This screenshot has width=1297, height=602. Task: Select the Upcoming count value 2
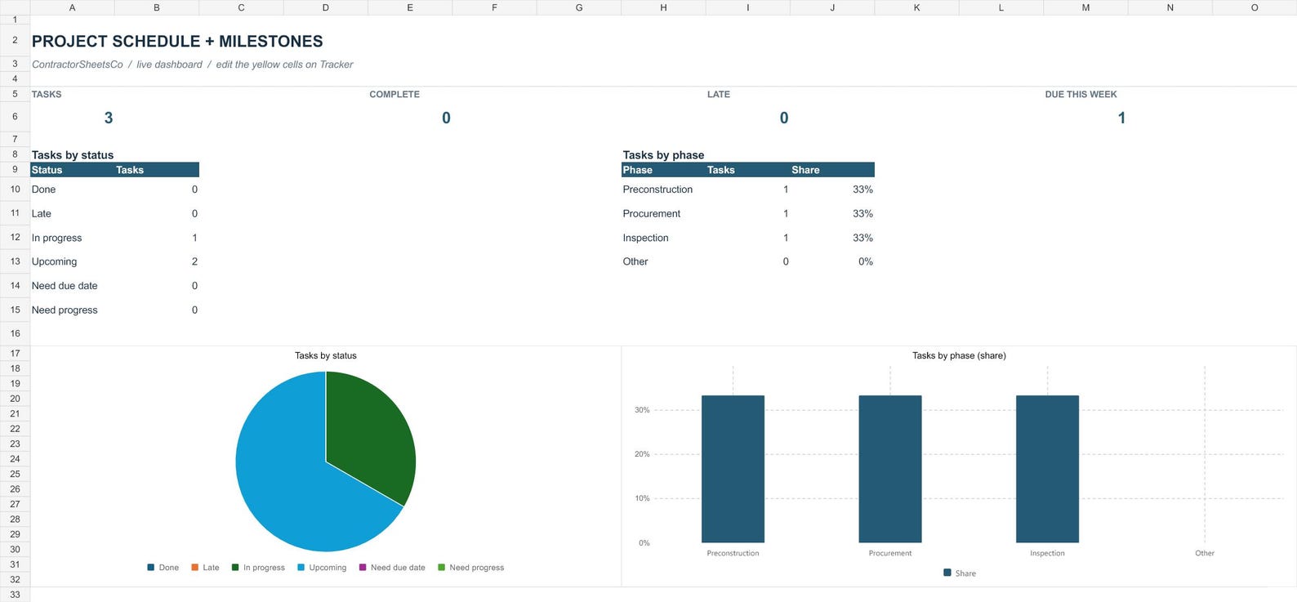click(x=194, y=261)
